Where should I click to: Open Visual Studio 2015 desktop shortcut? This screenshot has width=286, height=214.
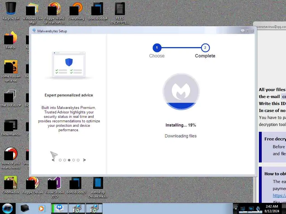tap(54, 187)
